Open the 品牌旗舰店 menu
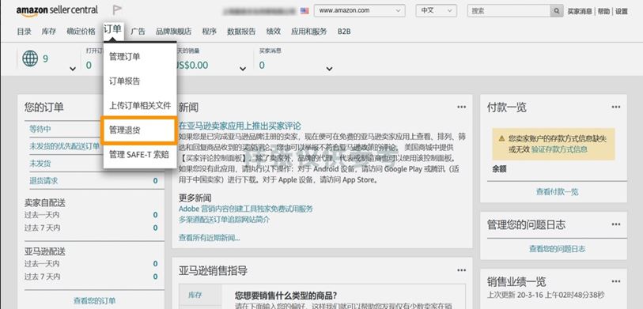Image resolution: width=643 pixels, height=309 pixels. tap(173, 31)
